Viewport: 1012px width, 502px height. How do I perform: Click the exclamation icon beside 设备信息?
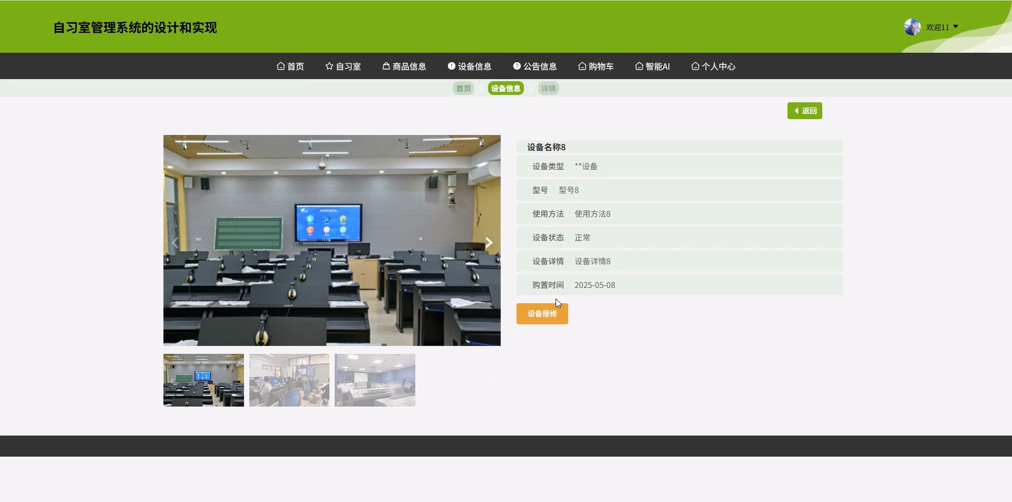tap(451, 66)
